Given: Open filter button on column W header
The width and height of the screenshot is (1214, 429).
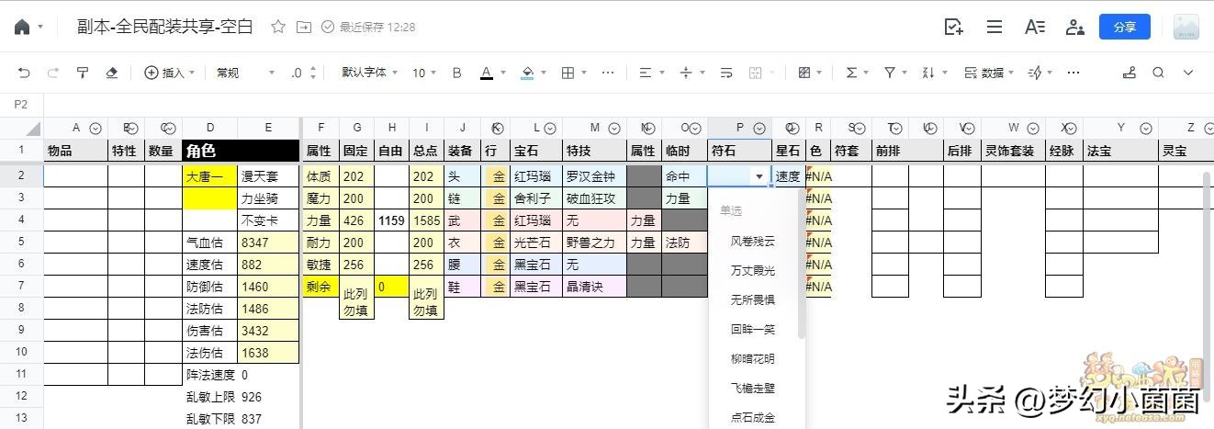Looking at the screenshot, I should coord(1033,129).
